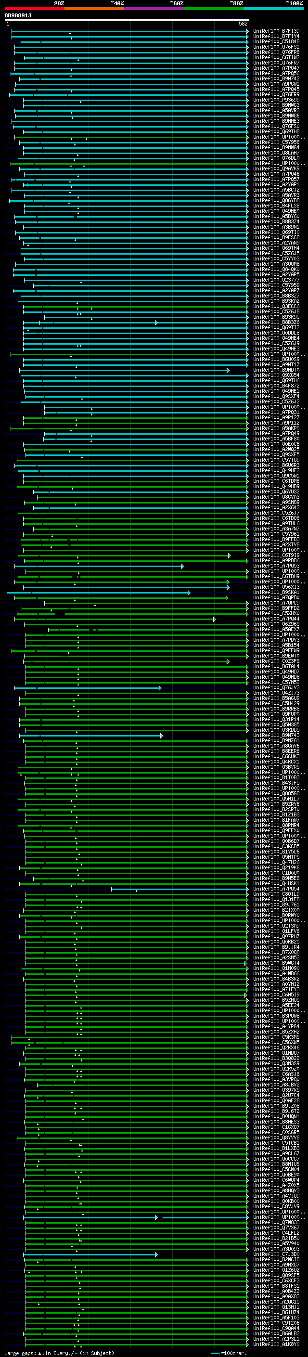The image size is (308, 1357).
Task: Select hit UniRef100_A5AVR2
Action: (276, 111)
